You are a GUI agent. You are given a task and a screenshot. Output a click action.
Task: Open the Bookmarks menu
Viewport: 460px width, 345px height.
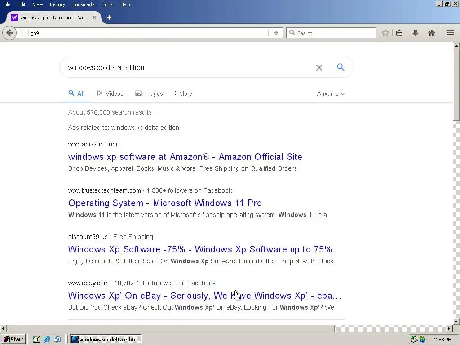click(84, 4)
